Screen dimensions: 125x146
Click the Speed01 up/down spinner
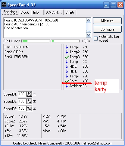point(29,94)
